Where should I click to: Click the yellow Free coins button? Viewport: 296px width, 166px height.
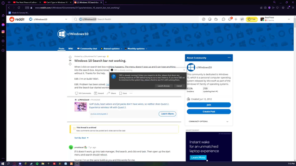coord(252,19)
